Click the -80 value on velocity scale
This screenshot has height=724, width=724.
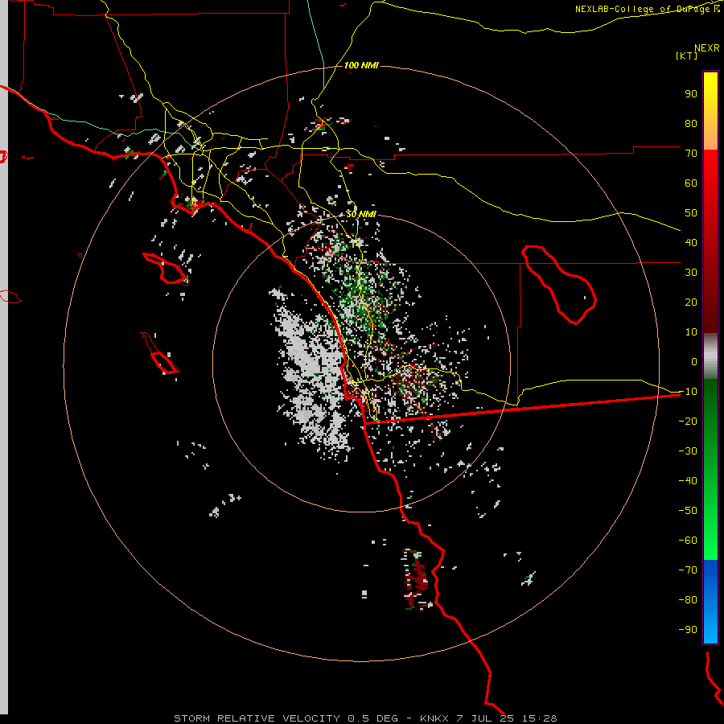pyautogui.click(x=688, y=600)
